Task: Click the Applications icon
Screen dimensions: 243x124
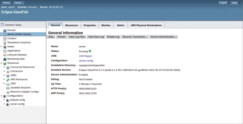Action: pos(5,51)
